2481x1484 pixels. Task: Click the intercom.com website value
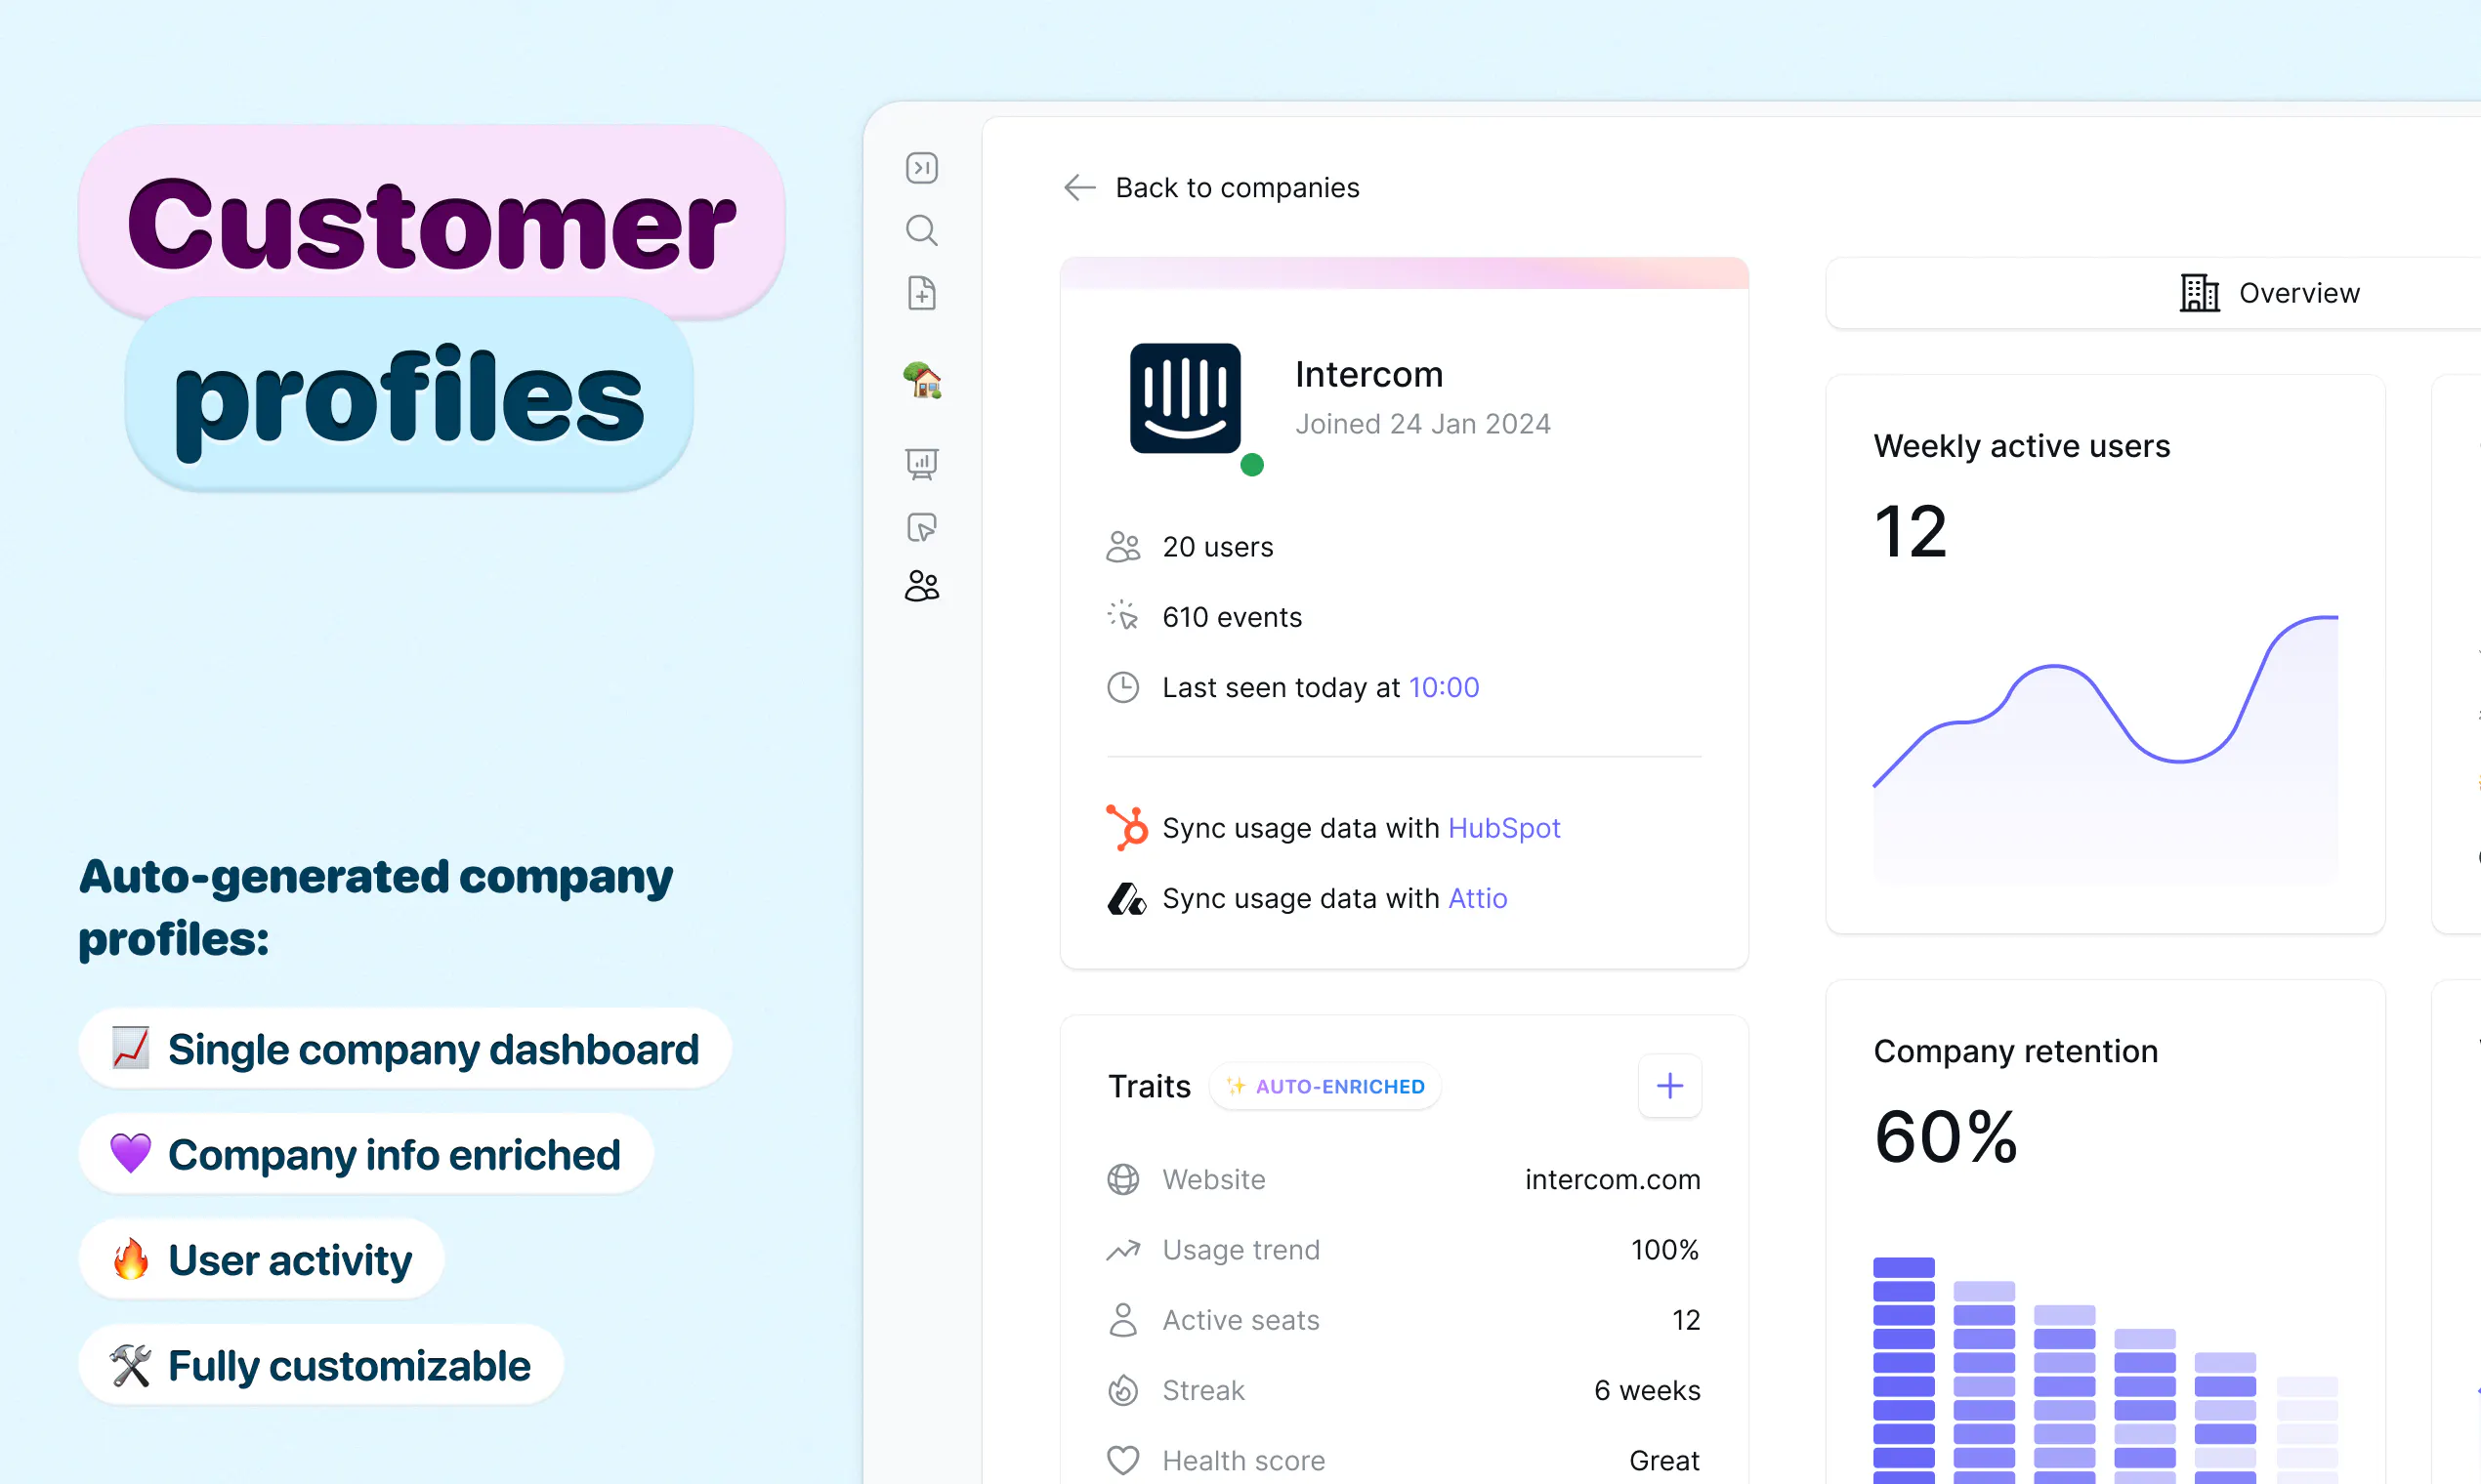[x=1613, y=1180]
